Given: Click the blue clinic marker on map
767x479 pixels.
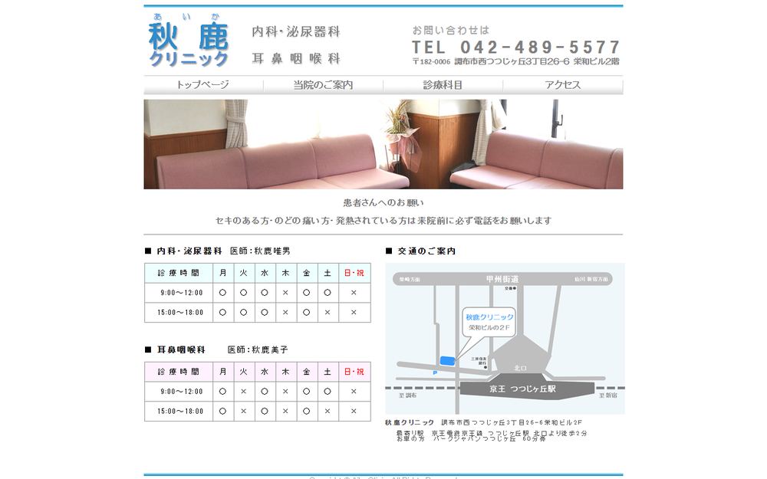Looking at the screenshot, I should click(x=447, y=361).
